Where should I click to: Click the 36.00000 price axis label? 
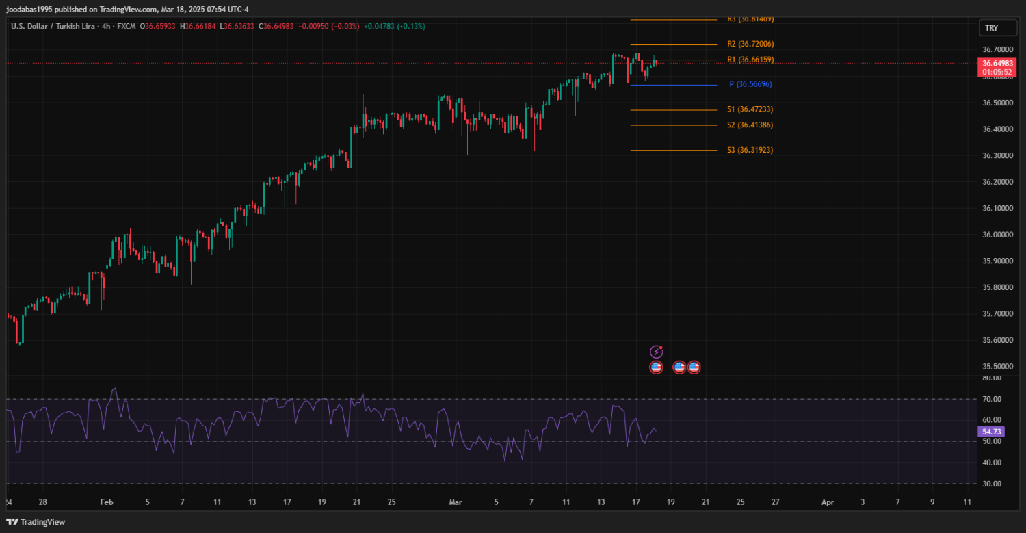(998, 235)
